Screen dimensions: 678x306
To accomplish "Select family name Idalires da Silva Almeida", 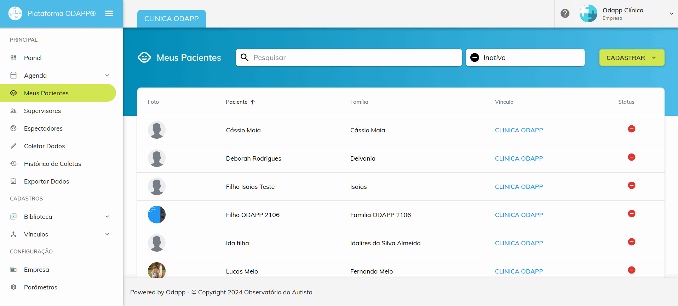I will tap(385, 243).
